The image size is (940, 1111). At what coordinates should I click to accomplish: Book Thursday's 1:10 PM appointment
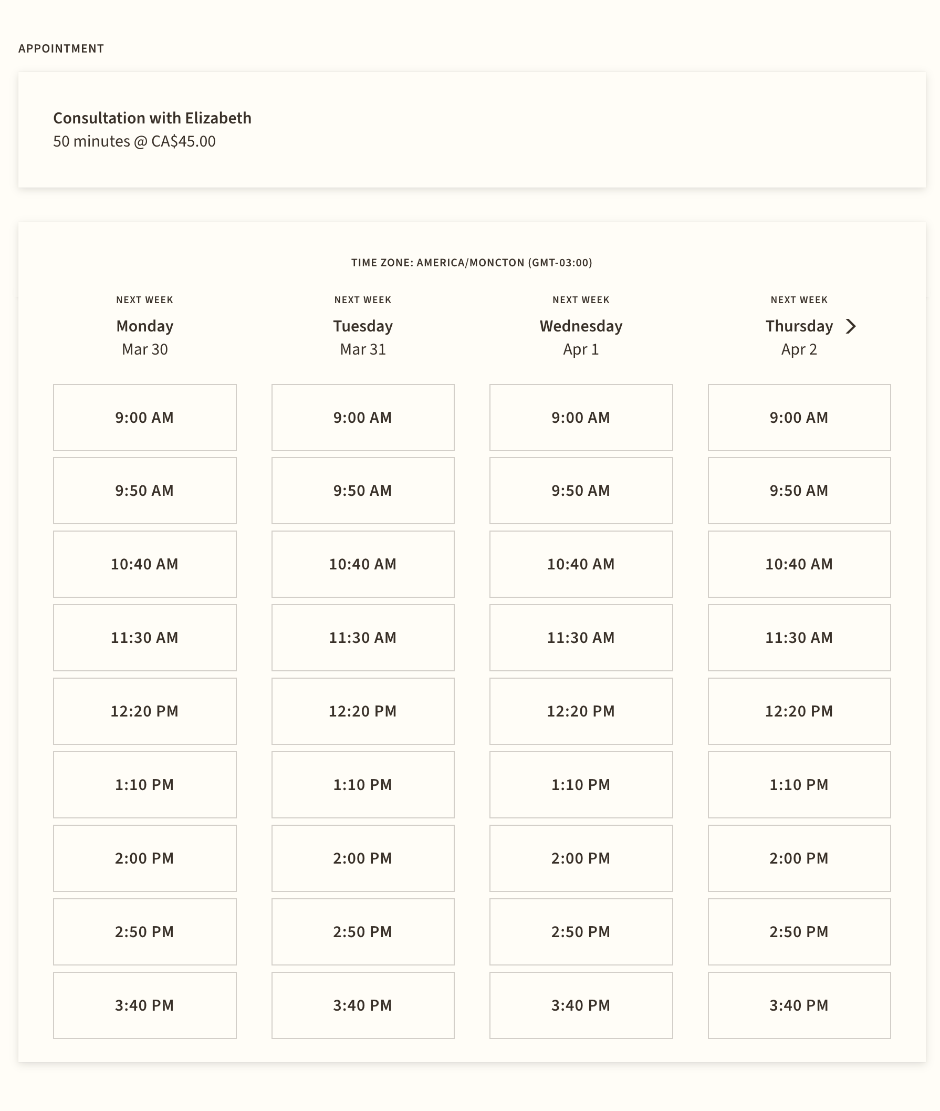(x=799, y=785)
